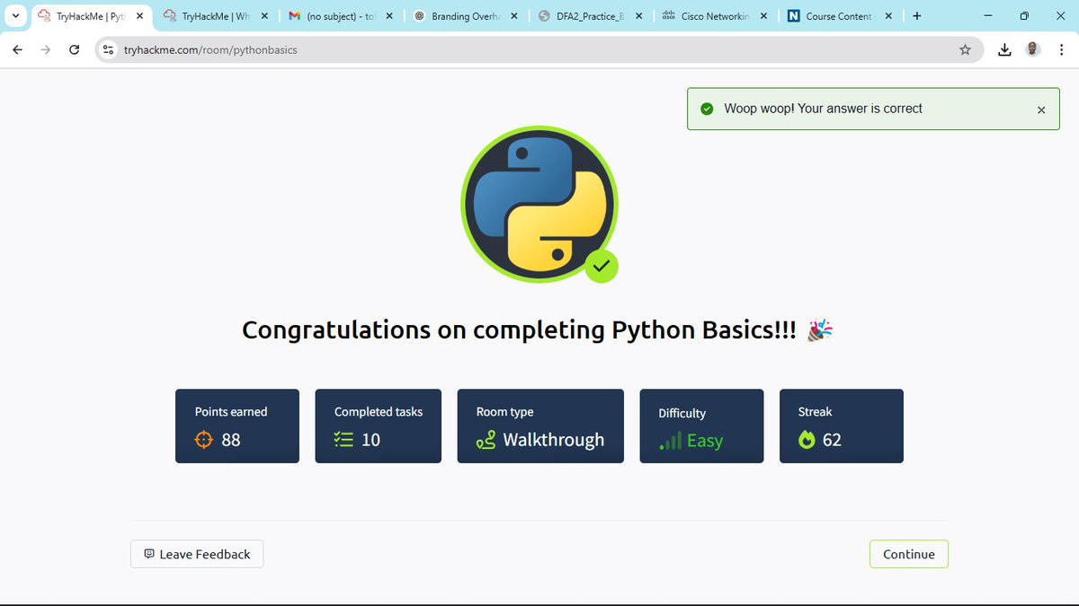Click the 'Walkthrough' room type text
This screenshot has height=606, width=1079.
tap(554, 440)
